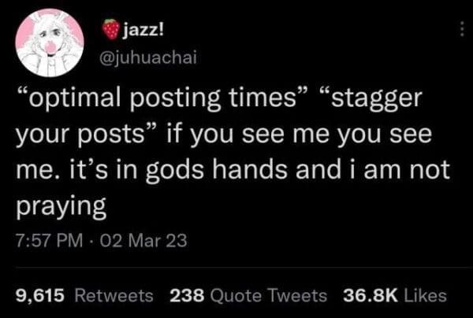
Task: Open the three-dot more options menu
Action: tap(461, 31)
